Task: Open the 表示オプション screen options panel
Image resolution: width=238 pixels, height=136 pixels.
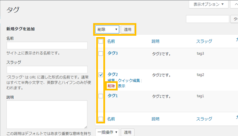Action: coord(209,4)
